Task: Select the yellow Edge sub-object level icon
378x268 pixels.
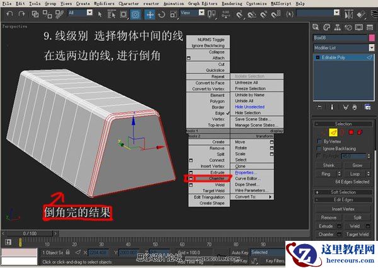Action: coord(333,132)
